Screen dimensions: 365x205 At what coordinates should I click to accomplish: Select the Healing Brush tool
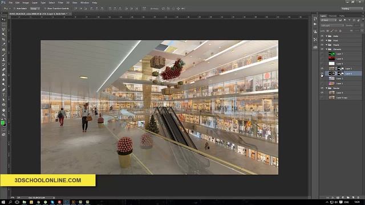coord(3,50)
